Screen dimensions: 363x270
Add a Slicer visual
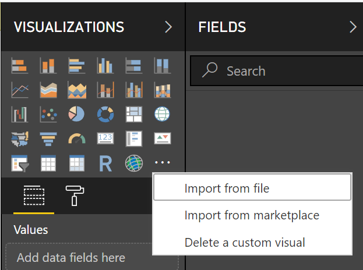19,164
